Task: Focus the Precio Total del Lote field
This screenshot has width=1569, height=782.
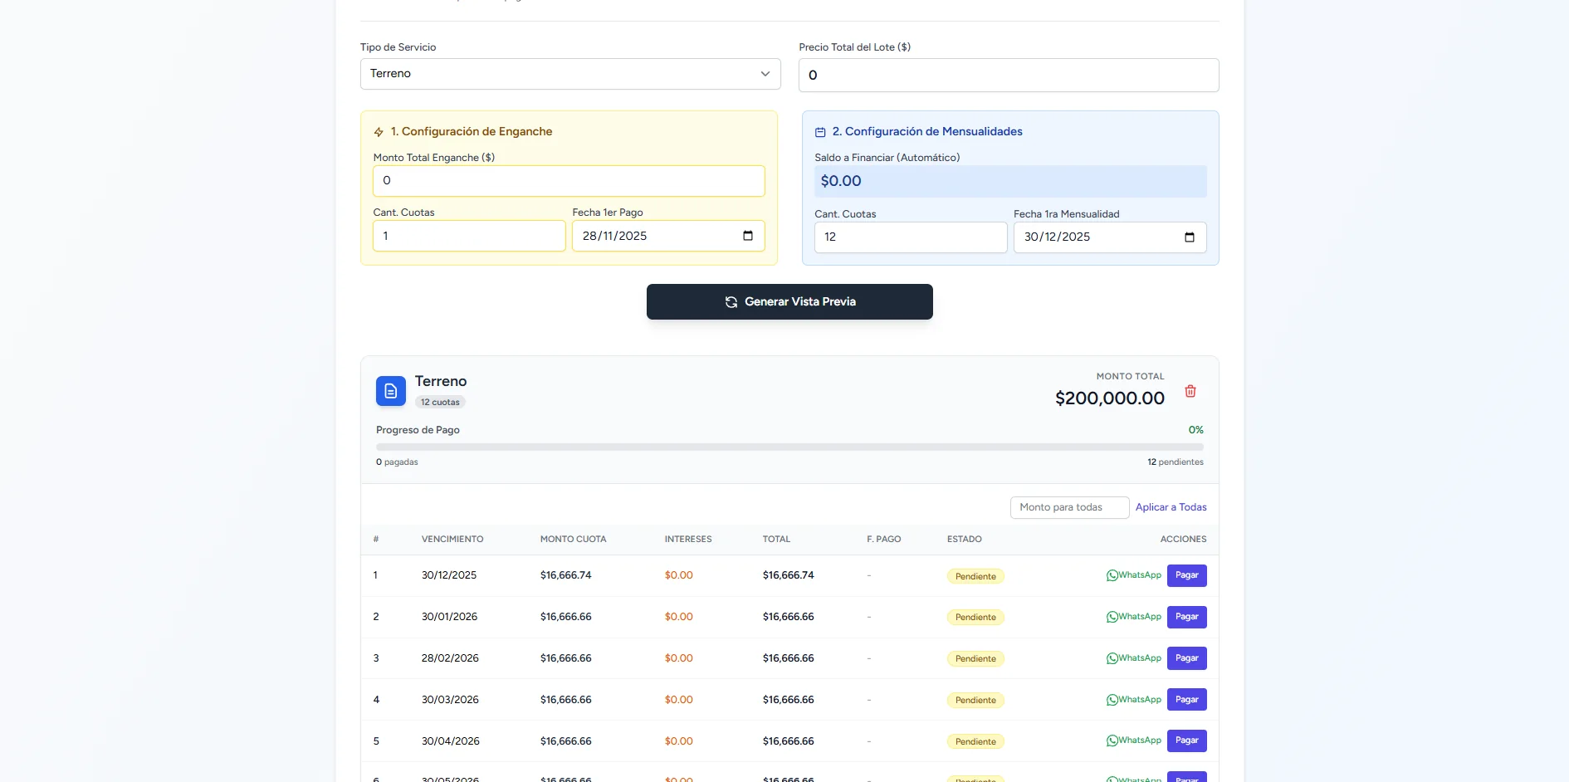Action: click(x=1009, y=75)
